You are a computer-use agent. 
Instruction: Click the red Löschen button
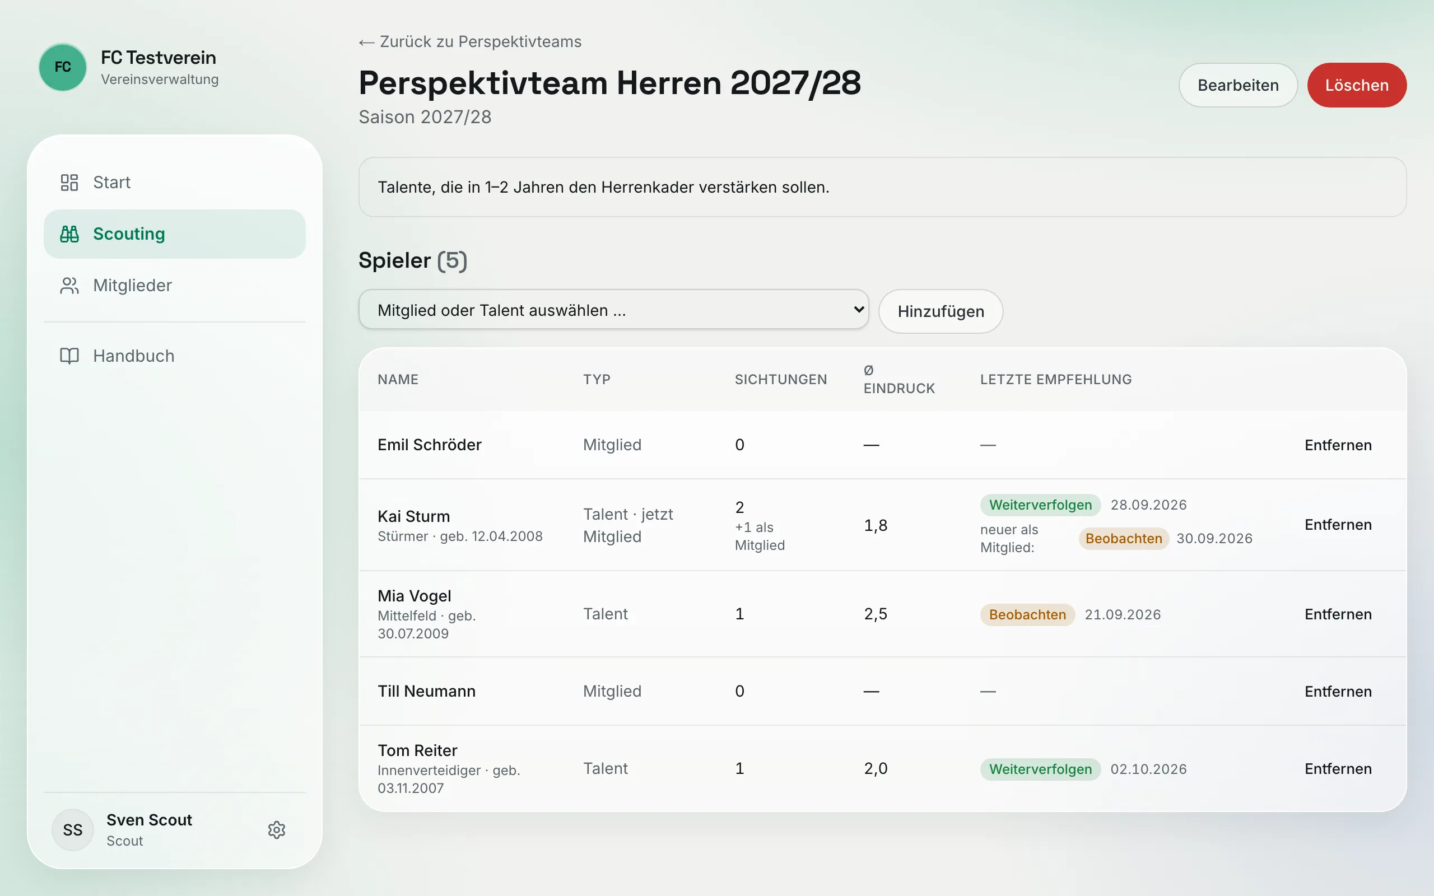point(1356,85)
